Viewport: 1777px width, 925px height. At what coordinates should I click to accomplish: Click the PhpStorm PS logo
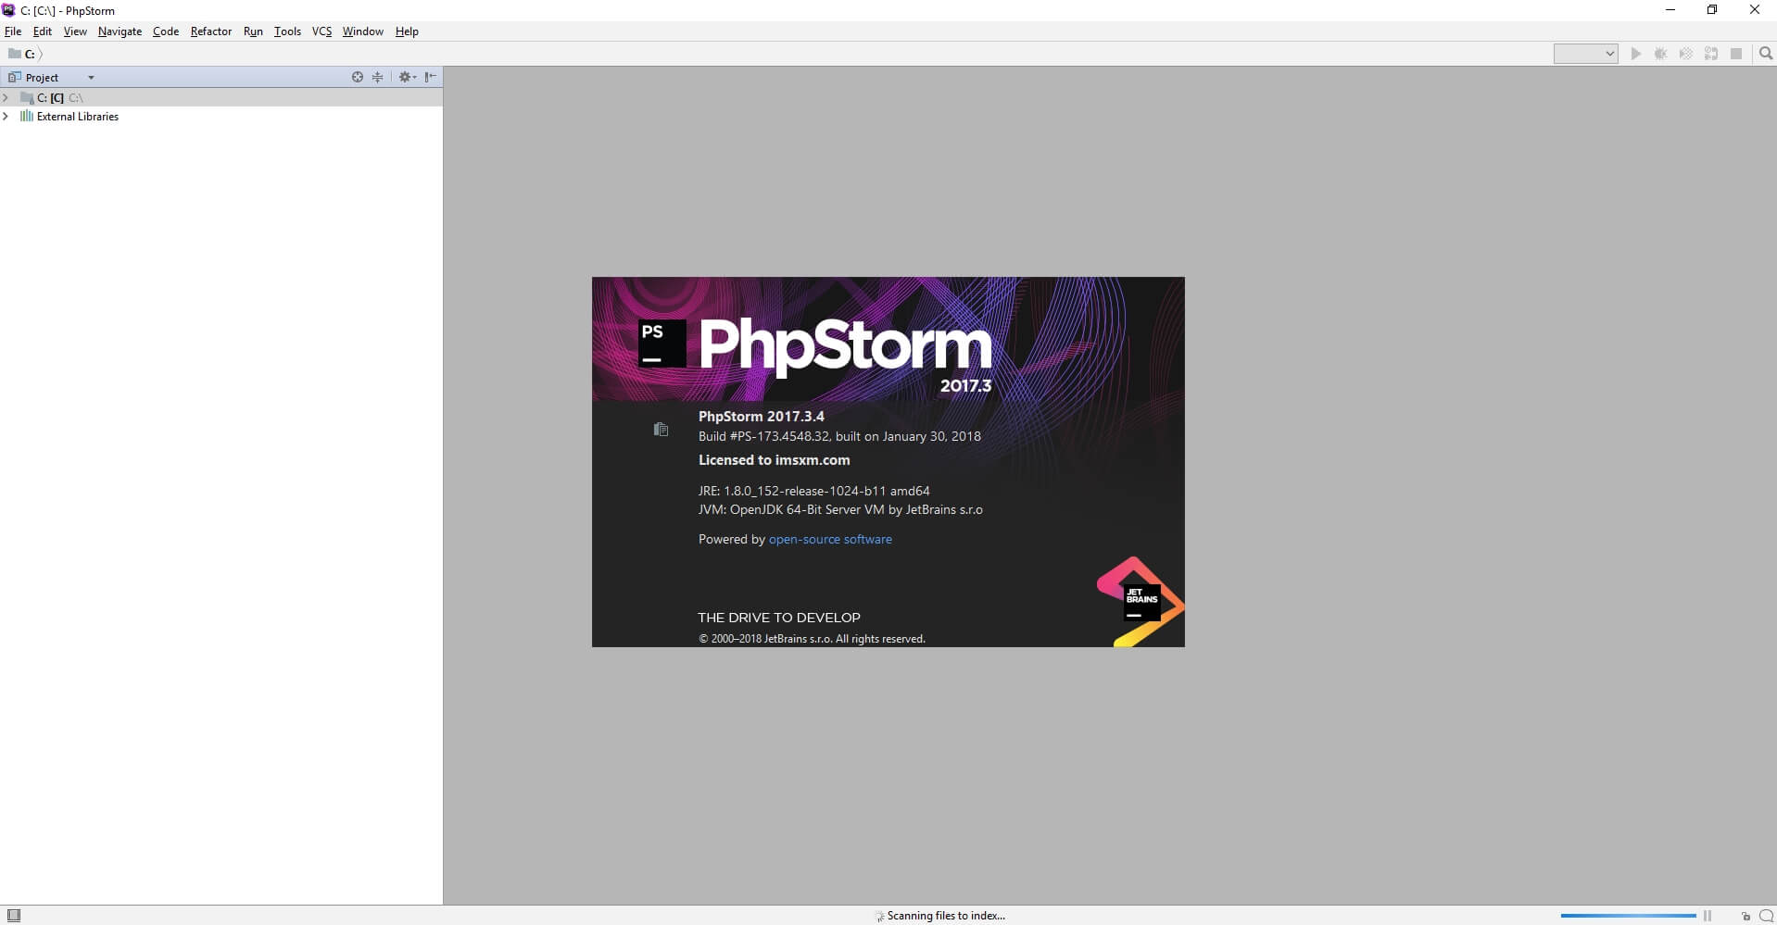[x=662, y=344]
